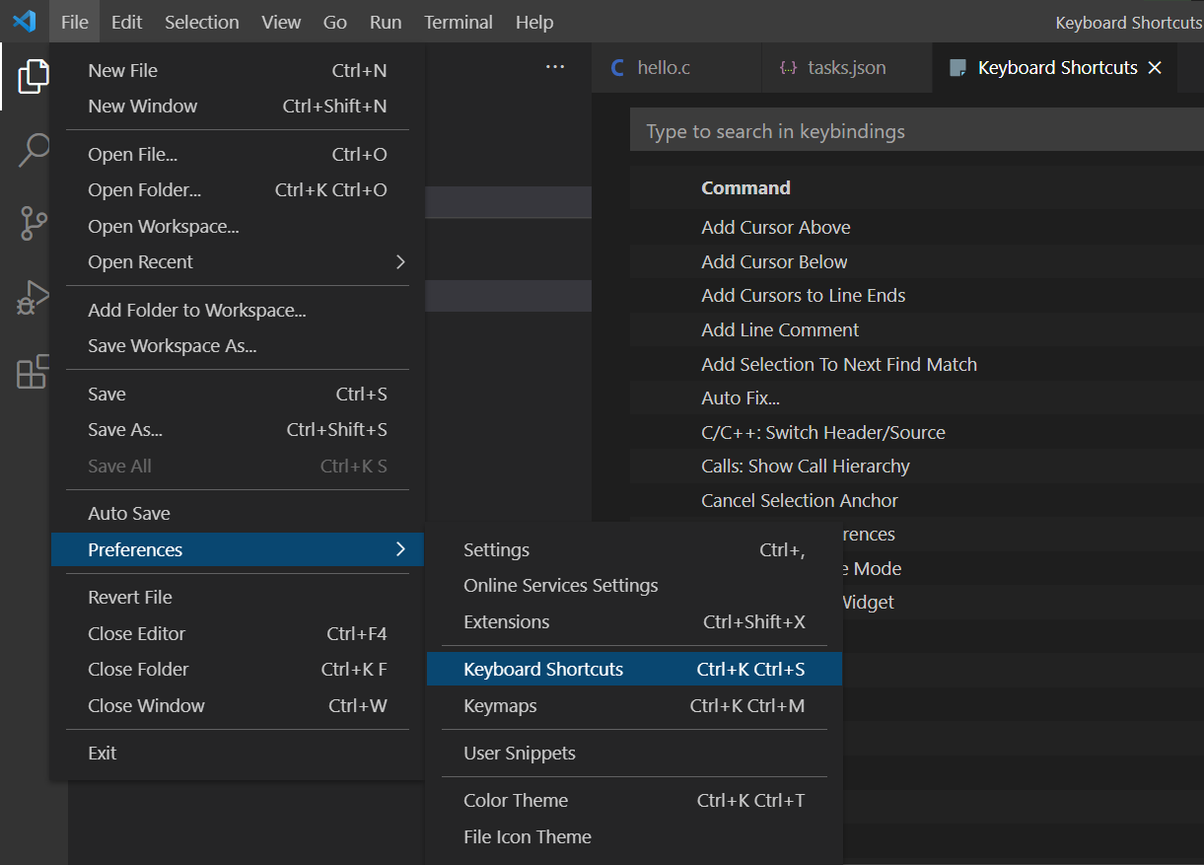
Task: Select C/C++: Switch Header/Source row
Action: (x=917, y=432)
